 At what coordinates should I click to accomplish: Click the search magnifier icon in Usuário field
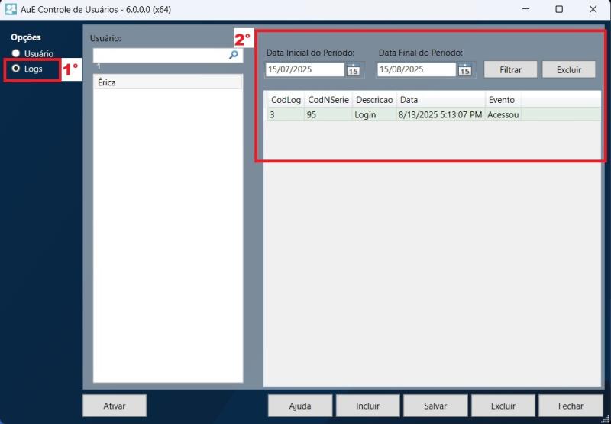tap(234, 55)
